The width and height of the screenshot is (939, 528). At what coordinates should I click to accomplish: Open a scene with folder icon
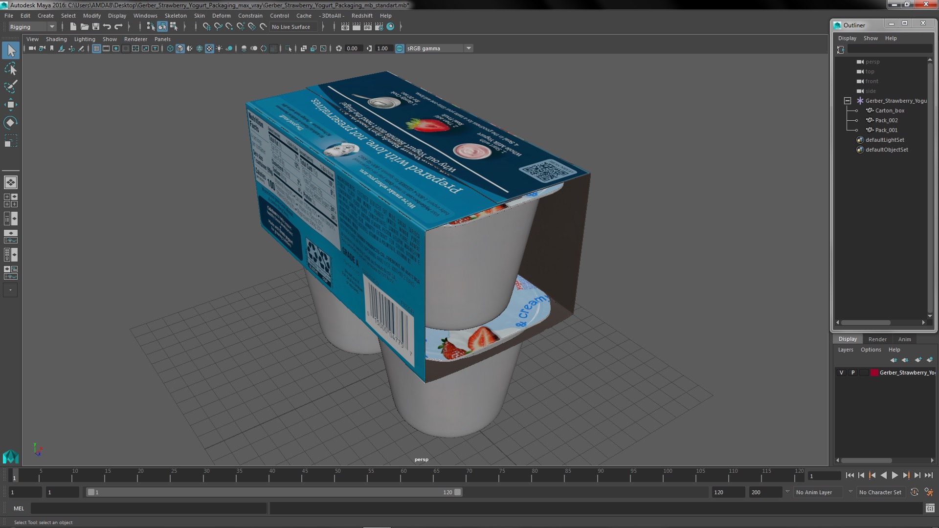pos(84,27)
